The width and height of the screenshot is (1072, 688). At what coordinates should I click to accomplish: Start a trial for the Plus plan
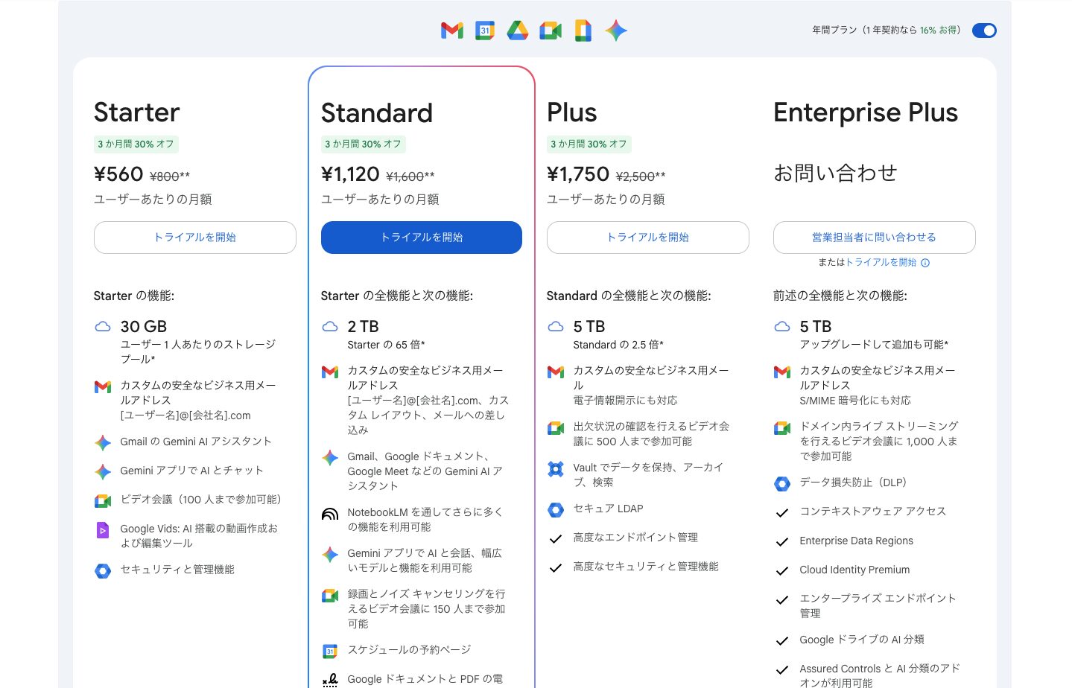coord(647,237)
